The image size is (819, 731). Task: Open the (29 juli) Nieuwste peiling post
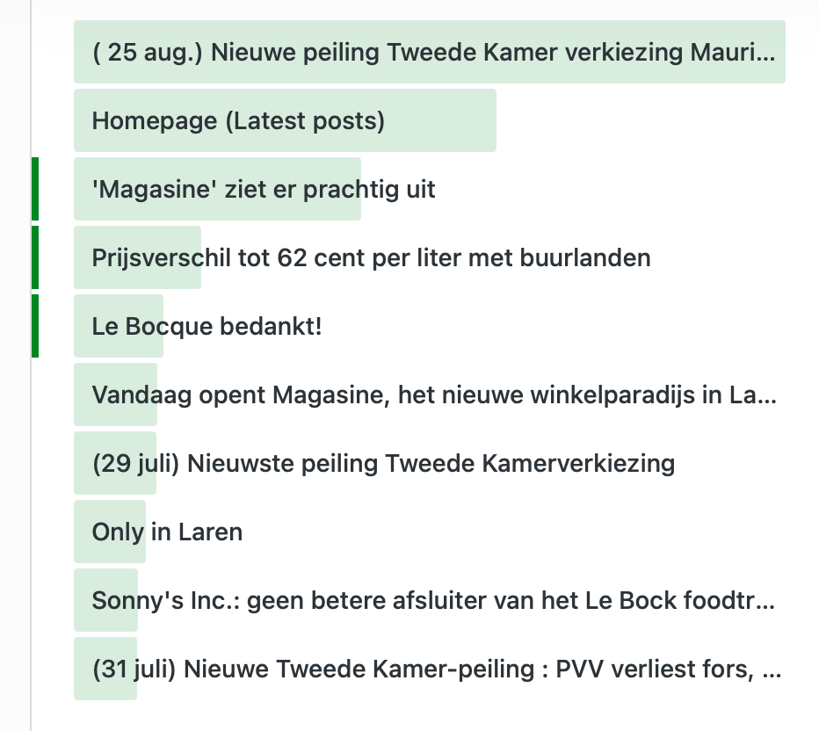(383, 463)
